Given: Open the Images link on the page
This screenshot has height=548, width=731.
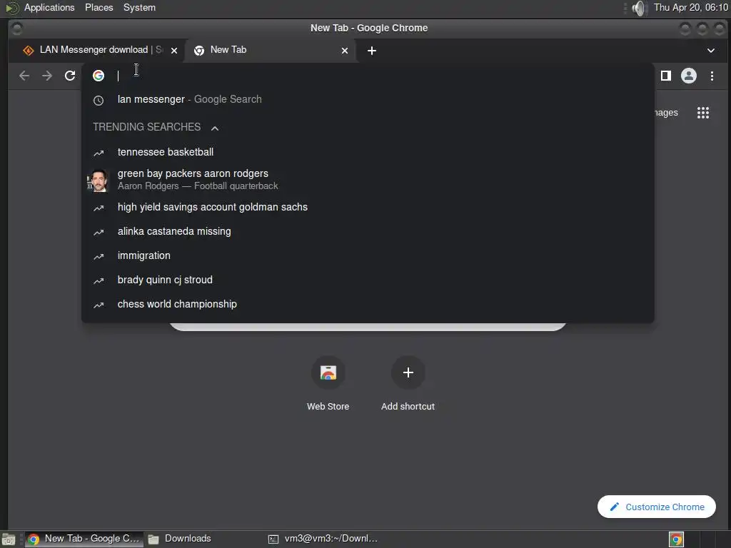Looking at the screenshot, I should 667,112.
